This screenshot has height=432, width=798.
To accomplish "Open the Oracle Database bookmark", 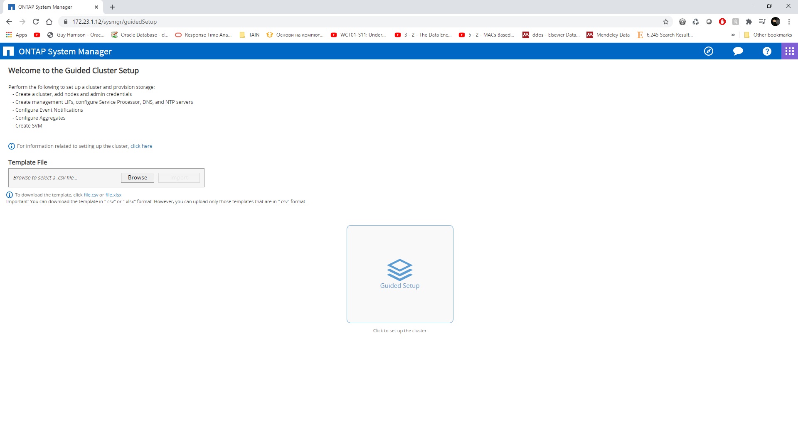I will (140, 35).
